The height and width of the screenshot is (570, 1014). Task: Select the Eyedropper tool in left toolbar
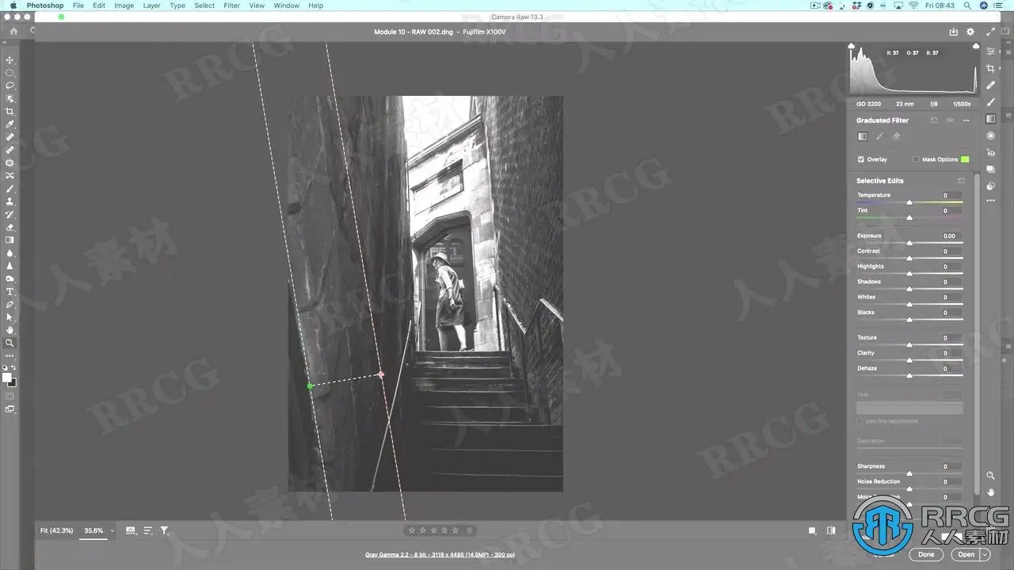[x=10, y=124]
